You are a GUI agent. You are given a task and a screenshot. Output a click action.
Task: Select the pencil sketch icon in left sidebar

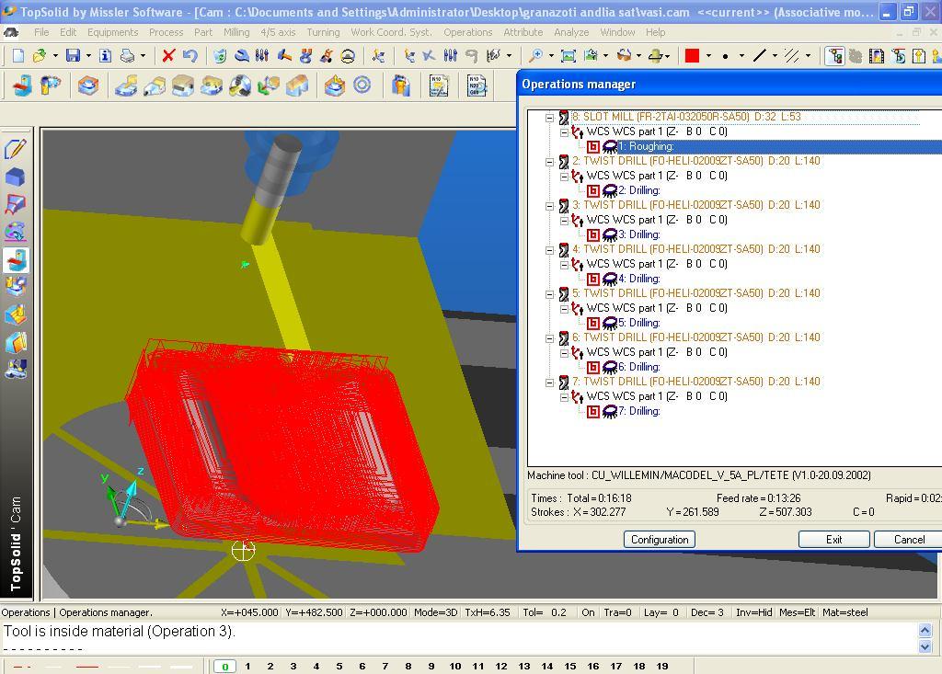(16, 148)
